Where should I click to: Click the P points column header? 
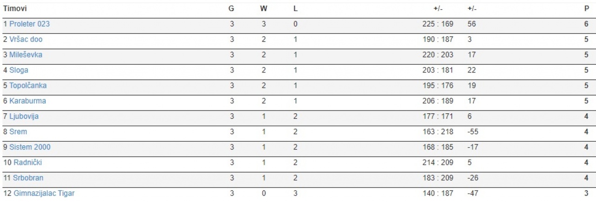coord(586,9)
